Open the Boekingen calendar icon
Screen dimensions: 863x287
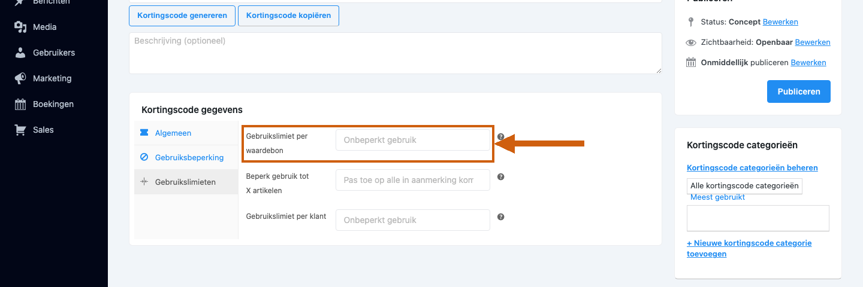point(20,104)
